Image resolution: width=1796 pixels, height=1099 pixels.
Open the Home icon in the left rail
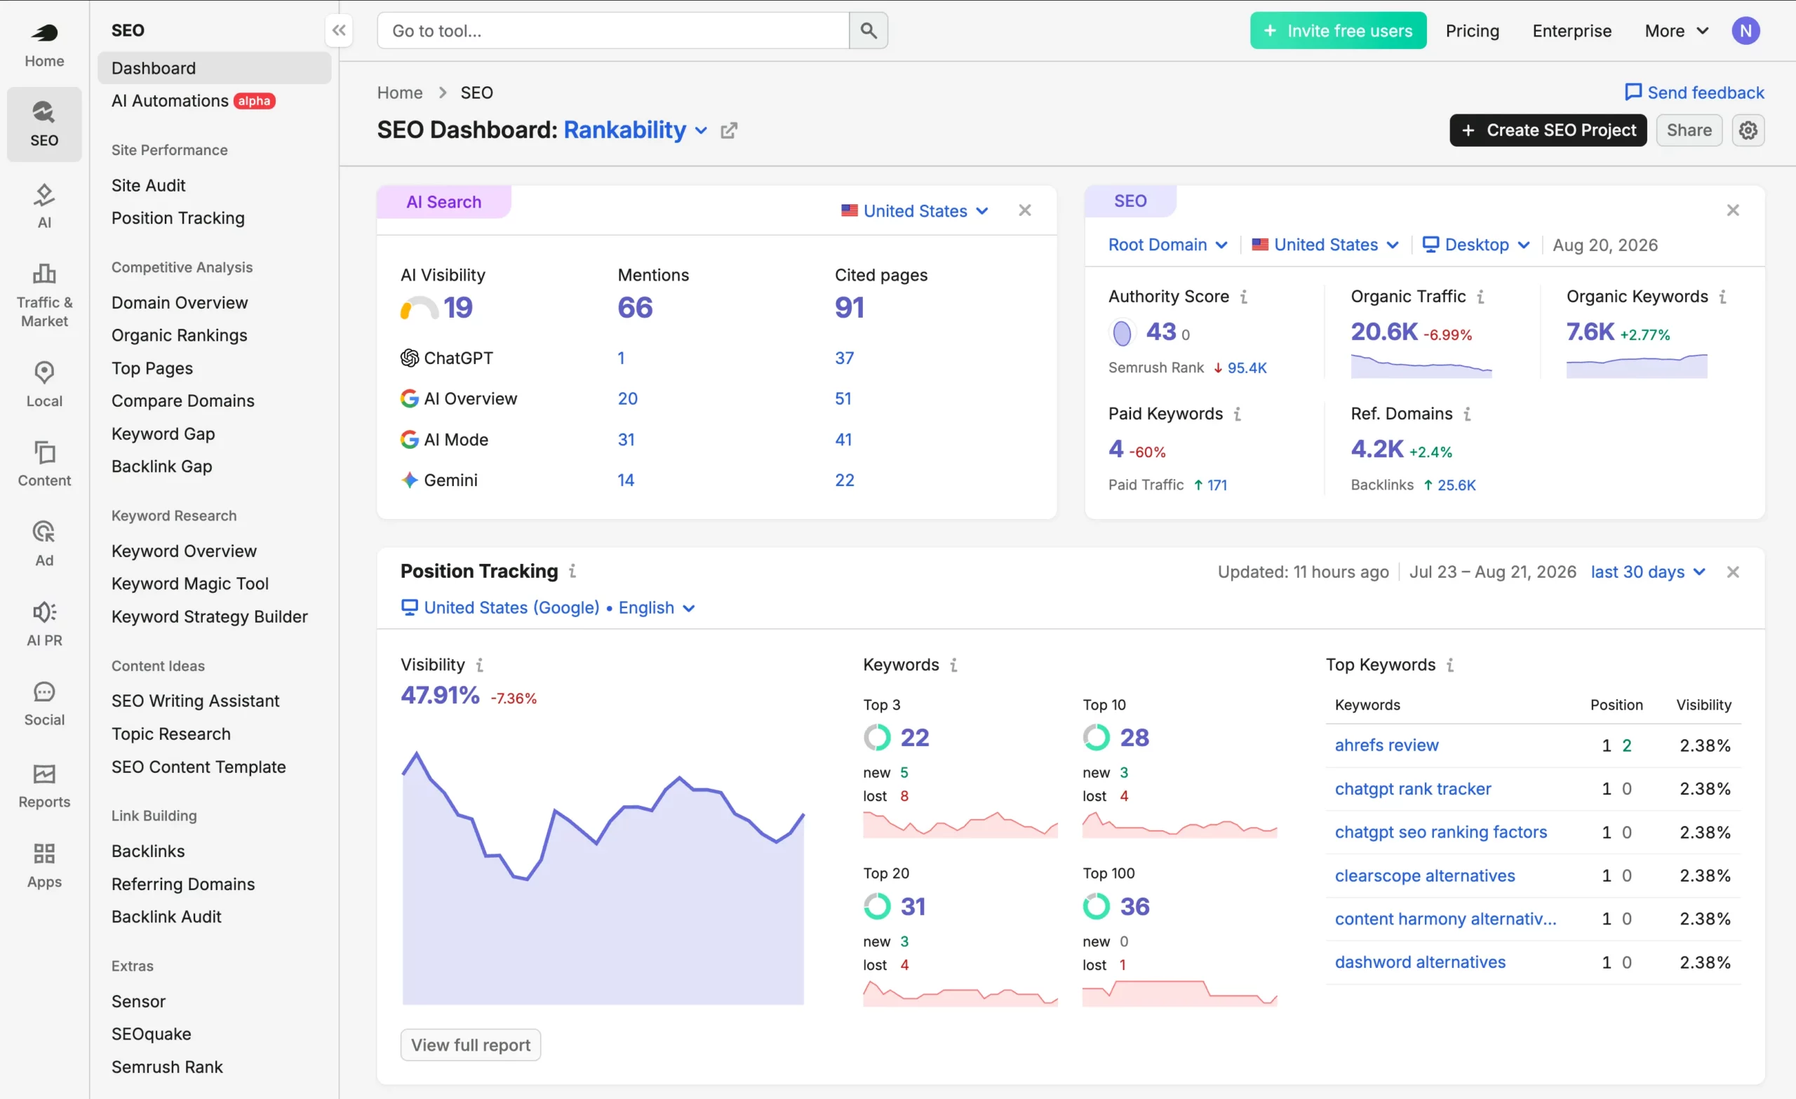pos(44,45)
